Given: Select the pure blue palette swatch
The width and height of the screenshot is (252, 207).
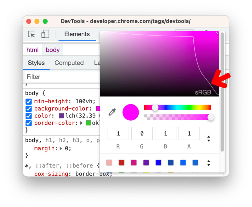Looking at the screenshot, I should click(158, 163).
